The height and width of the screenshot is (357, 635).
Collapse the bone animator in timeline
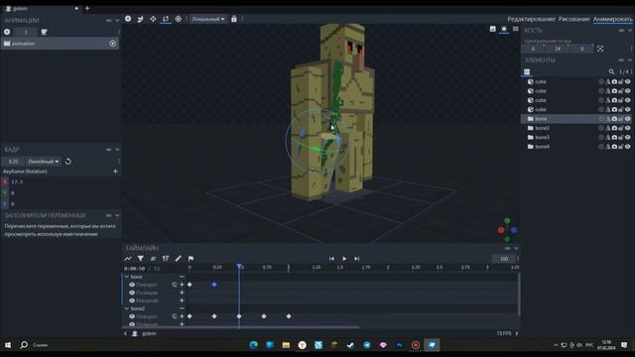coord(127,277)
